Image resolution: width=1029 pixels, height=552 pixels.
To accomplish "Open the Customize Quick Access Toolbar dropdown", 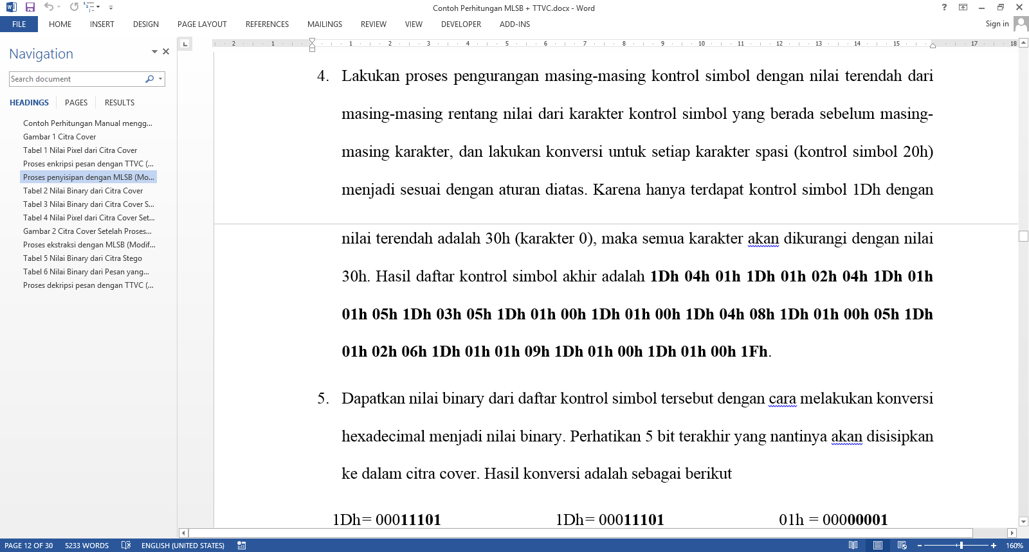I will click(x=111, y=8).
